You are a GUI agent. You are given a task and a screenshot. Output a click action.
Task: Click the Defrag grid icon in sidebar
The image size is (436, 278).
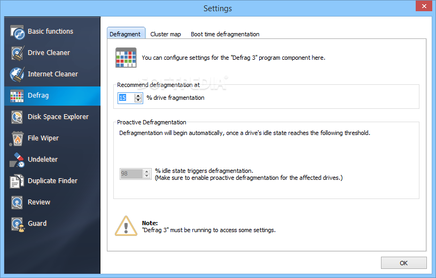[17, 96]
